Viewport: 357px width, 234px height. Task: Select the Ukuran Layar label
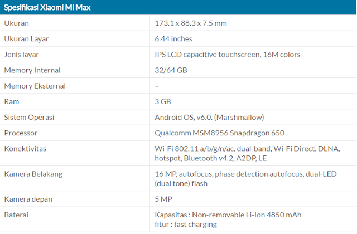26,39
